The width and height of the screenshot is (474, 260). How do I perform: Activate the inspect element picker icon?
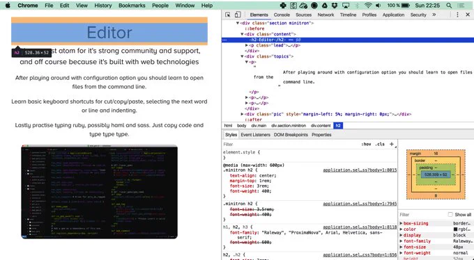coord(228,15)
